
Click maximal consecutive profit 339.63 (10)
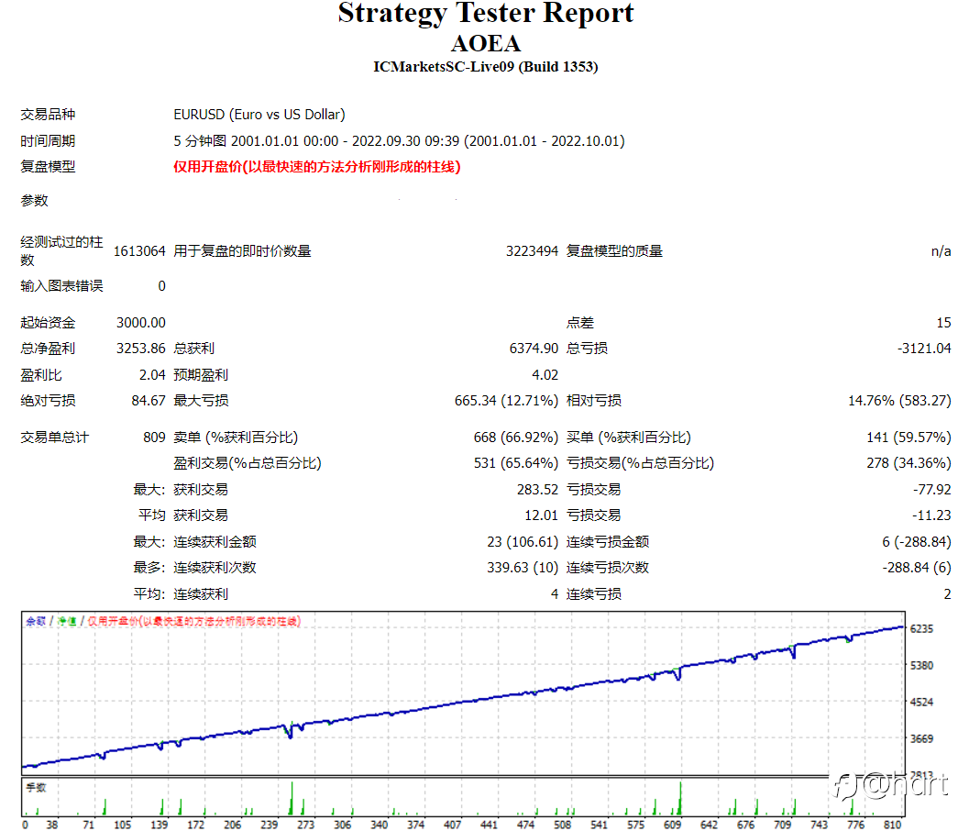point(523,568)
